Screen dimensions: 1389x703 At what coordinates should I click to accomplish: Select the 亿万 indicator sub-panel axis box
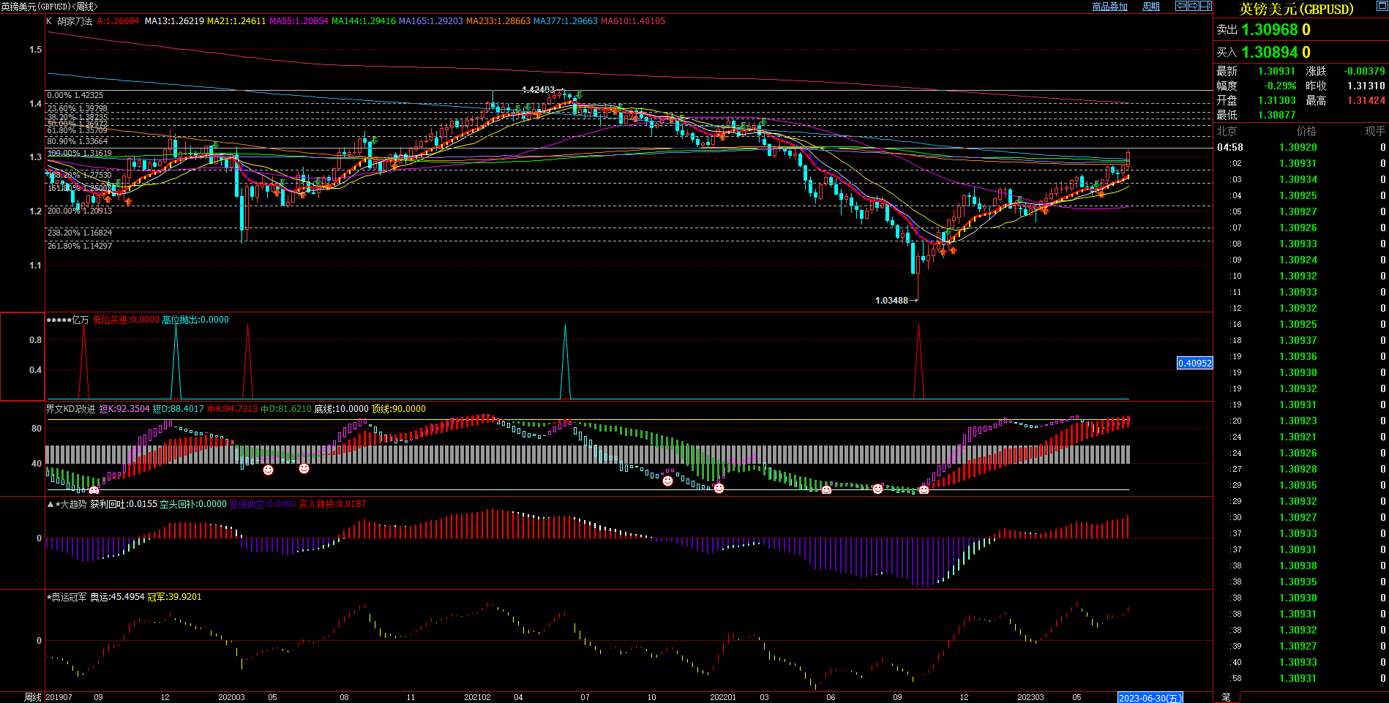pyautogui.click(x=22, y=356)
